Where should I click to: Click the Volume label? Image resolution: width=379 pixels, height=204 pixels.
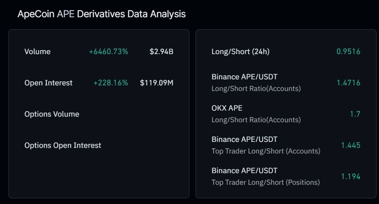tap(37, 52)
